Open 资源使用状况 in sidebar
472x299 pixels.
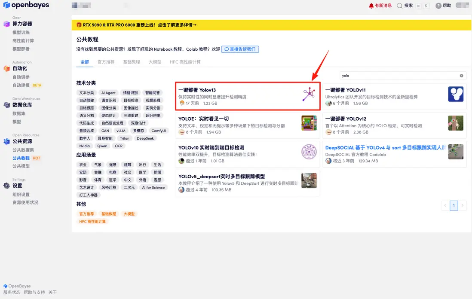tap(25, 202)
